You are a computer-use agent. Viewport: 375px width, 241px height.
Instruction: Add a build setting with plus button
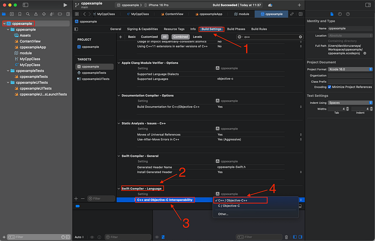(120, 37)
